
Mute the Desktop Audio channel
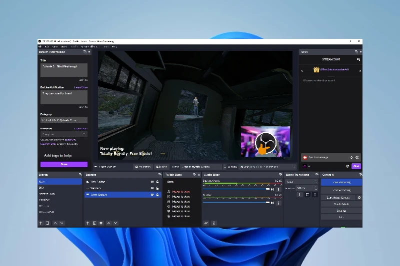coord(272,189)
